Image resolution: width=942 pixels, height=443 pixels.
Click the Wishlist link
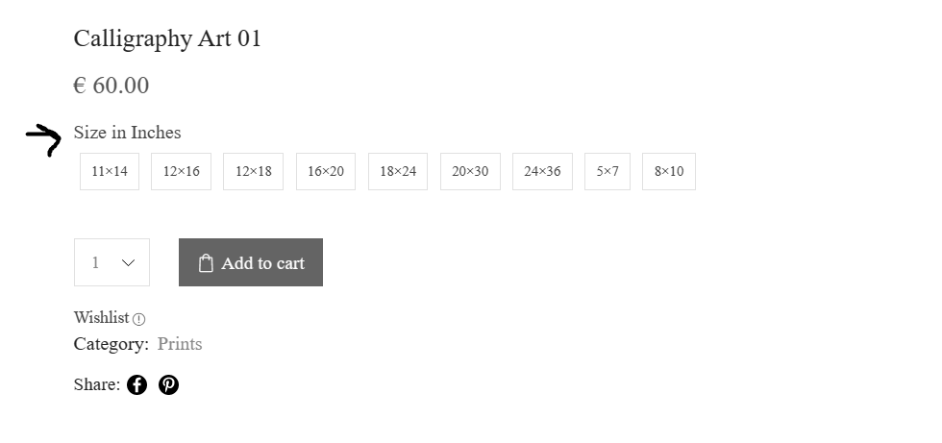(101, 317)
